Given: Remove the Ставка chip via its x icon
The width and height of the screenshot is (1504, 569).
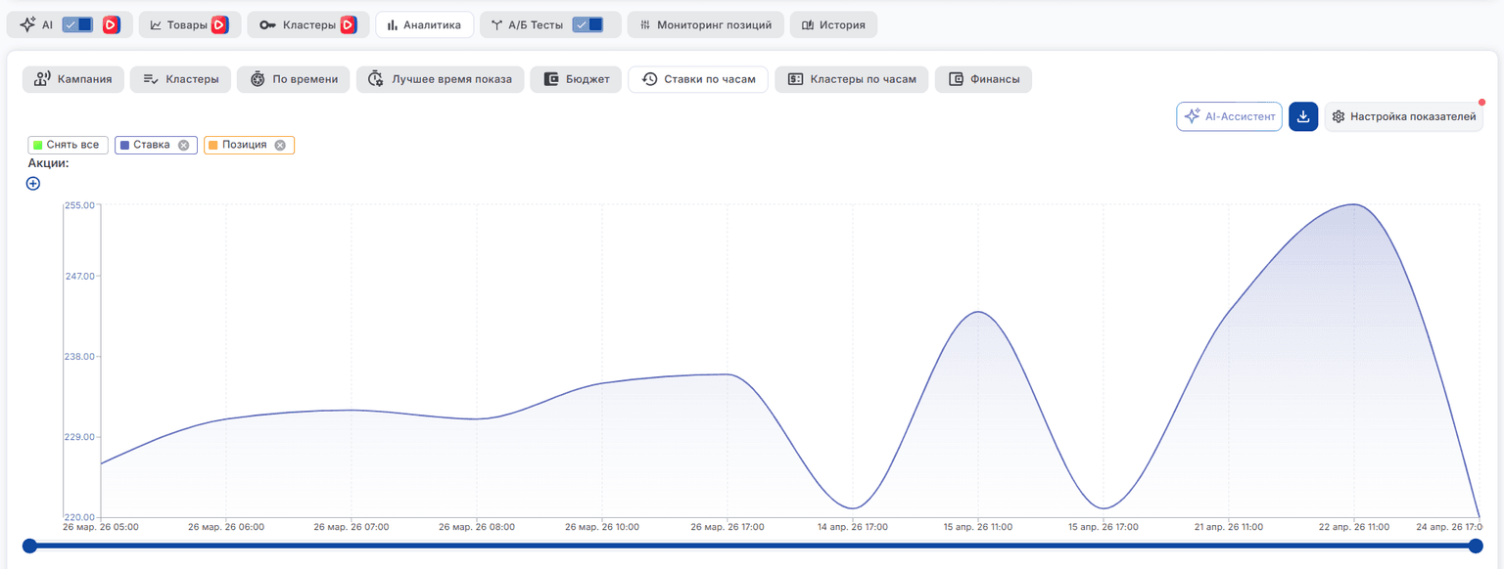Looking at the screenshot, I should tap(182, 145).
